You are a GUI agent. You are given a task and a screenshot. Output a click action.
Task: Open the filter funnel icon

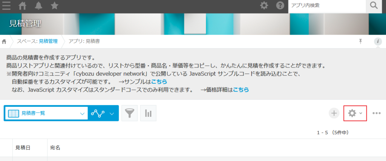[129, 113]
